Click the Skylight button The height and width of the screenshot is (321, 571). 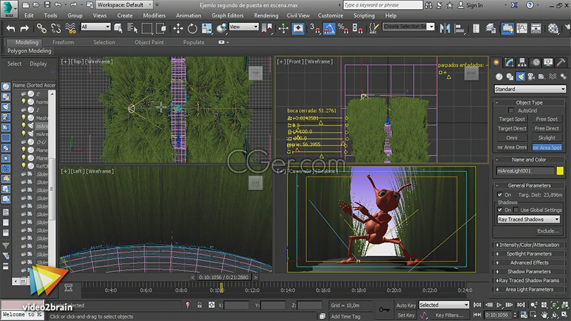point(546,137)
